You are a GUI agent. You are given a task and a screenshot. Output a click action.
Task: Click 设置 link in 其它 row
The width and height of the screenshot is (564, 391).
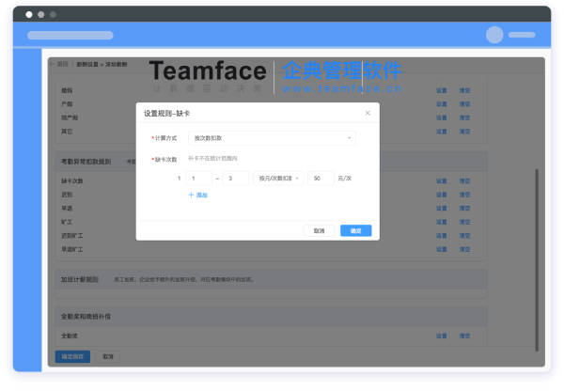pos(442,132)
